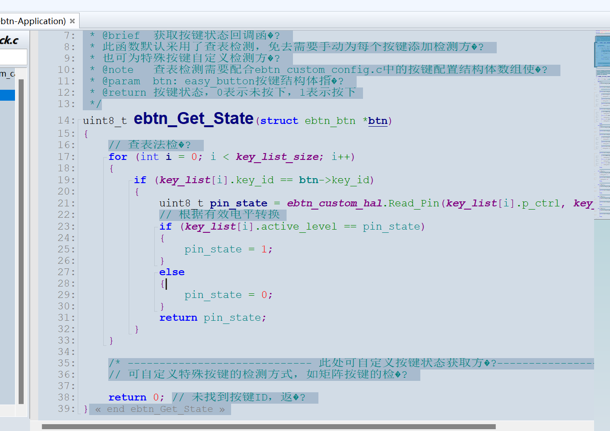Click the for keyword on line 17

coord(118,157)
